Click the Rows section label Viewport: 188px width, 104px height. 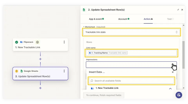(x=89, y=42)
